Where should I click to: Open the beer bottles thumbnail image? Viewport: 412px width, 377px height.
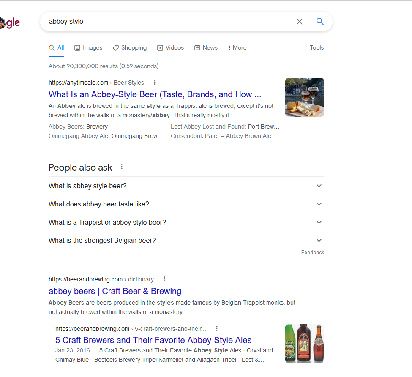(305, 344)
